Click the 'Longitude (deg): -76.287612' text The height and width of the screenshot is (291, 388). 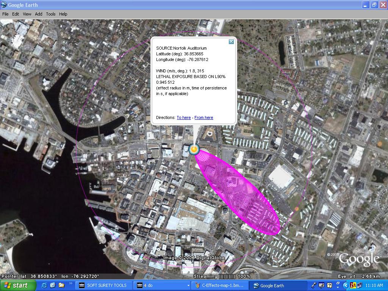[182, 59]
